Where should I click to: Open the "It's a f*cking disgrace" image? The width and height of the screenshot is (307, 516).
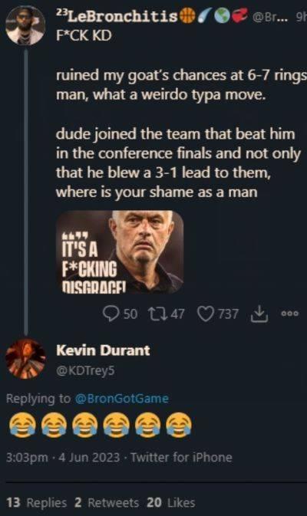click(x=120, y=252)
